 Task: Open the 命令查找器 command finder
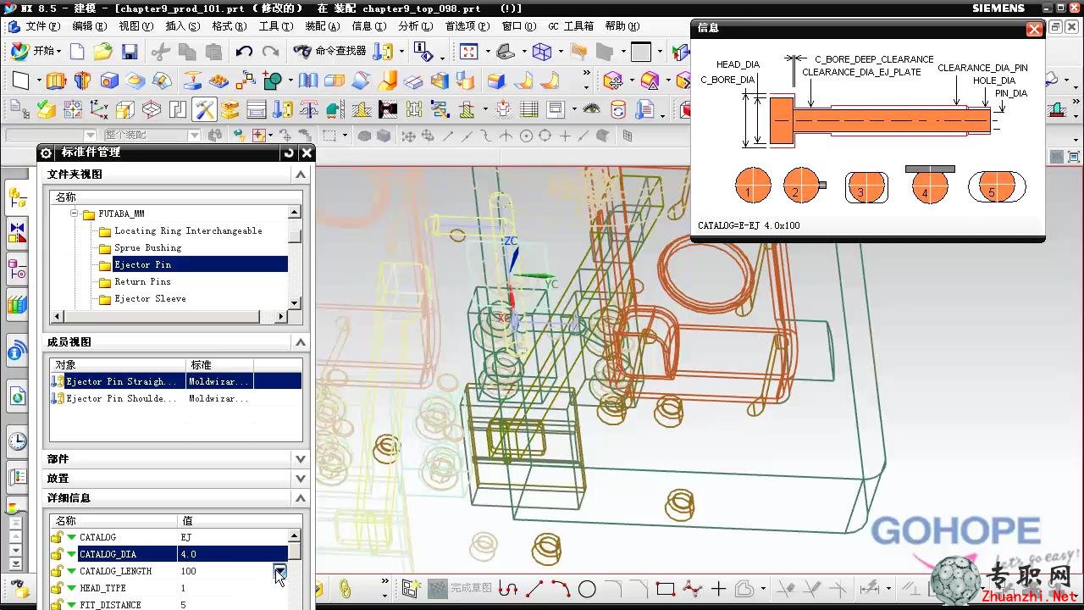pyautogui.click(x=329, y=51)
